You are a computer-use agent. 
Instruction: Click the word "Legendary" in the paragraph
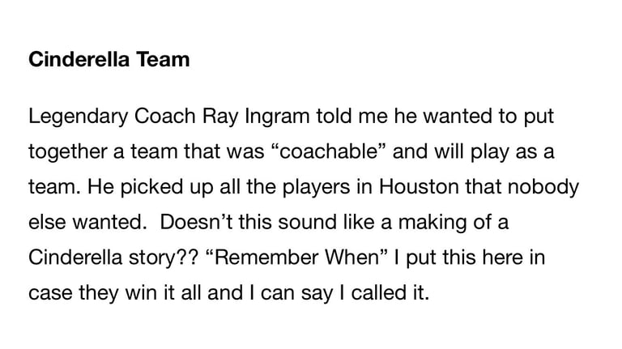tap(73, 117)
